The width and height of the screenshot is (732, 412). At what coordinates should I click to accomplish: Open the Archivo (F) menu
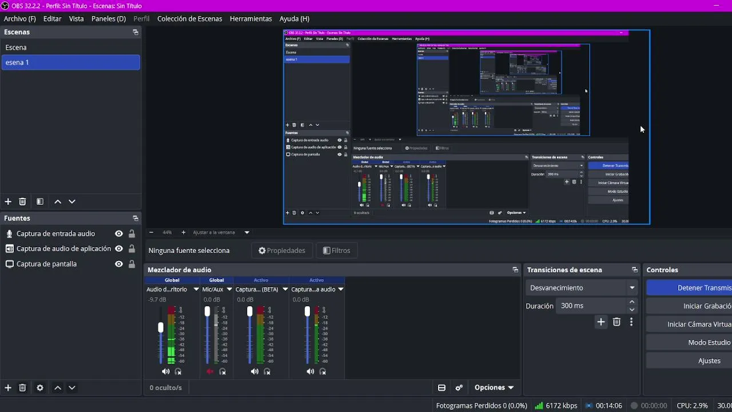click(x=20, y=19)
